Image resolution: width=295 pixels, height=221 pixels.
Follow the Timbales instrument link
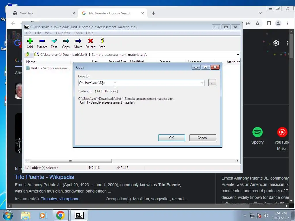tap(49, 199)
